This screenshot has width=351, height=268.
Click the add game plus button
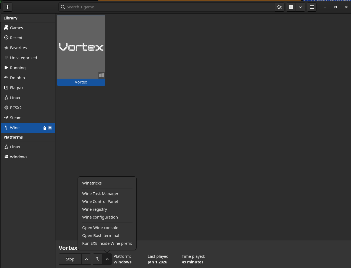tap(8, 7)
